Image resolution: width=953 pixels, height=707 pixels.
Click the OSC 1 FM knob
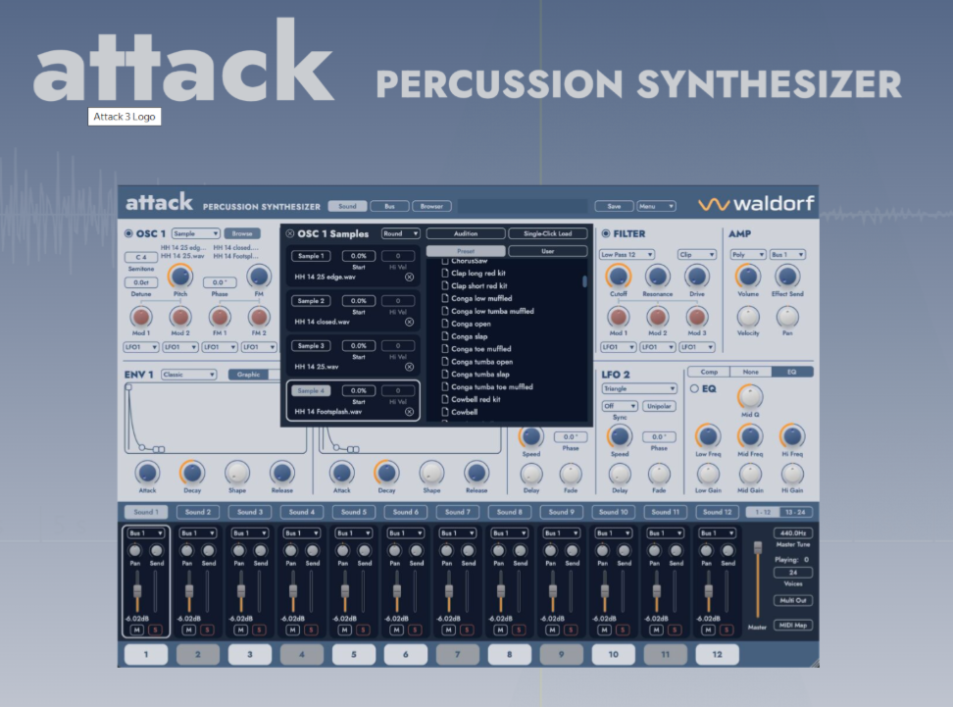[259, 277]
